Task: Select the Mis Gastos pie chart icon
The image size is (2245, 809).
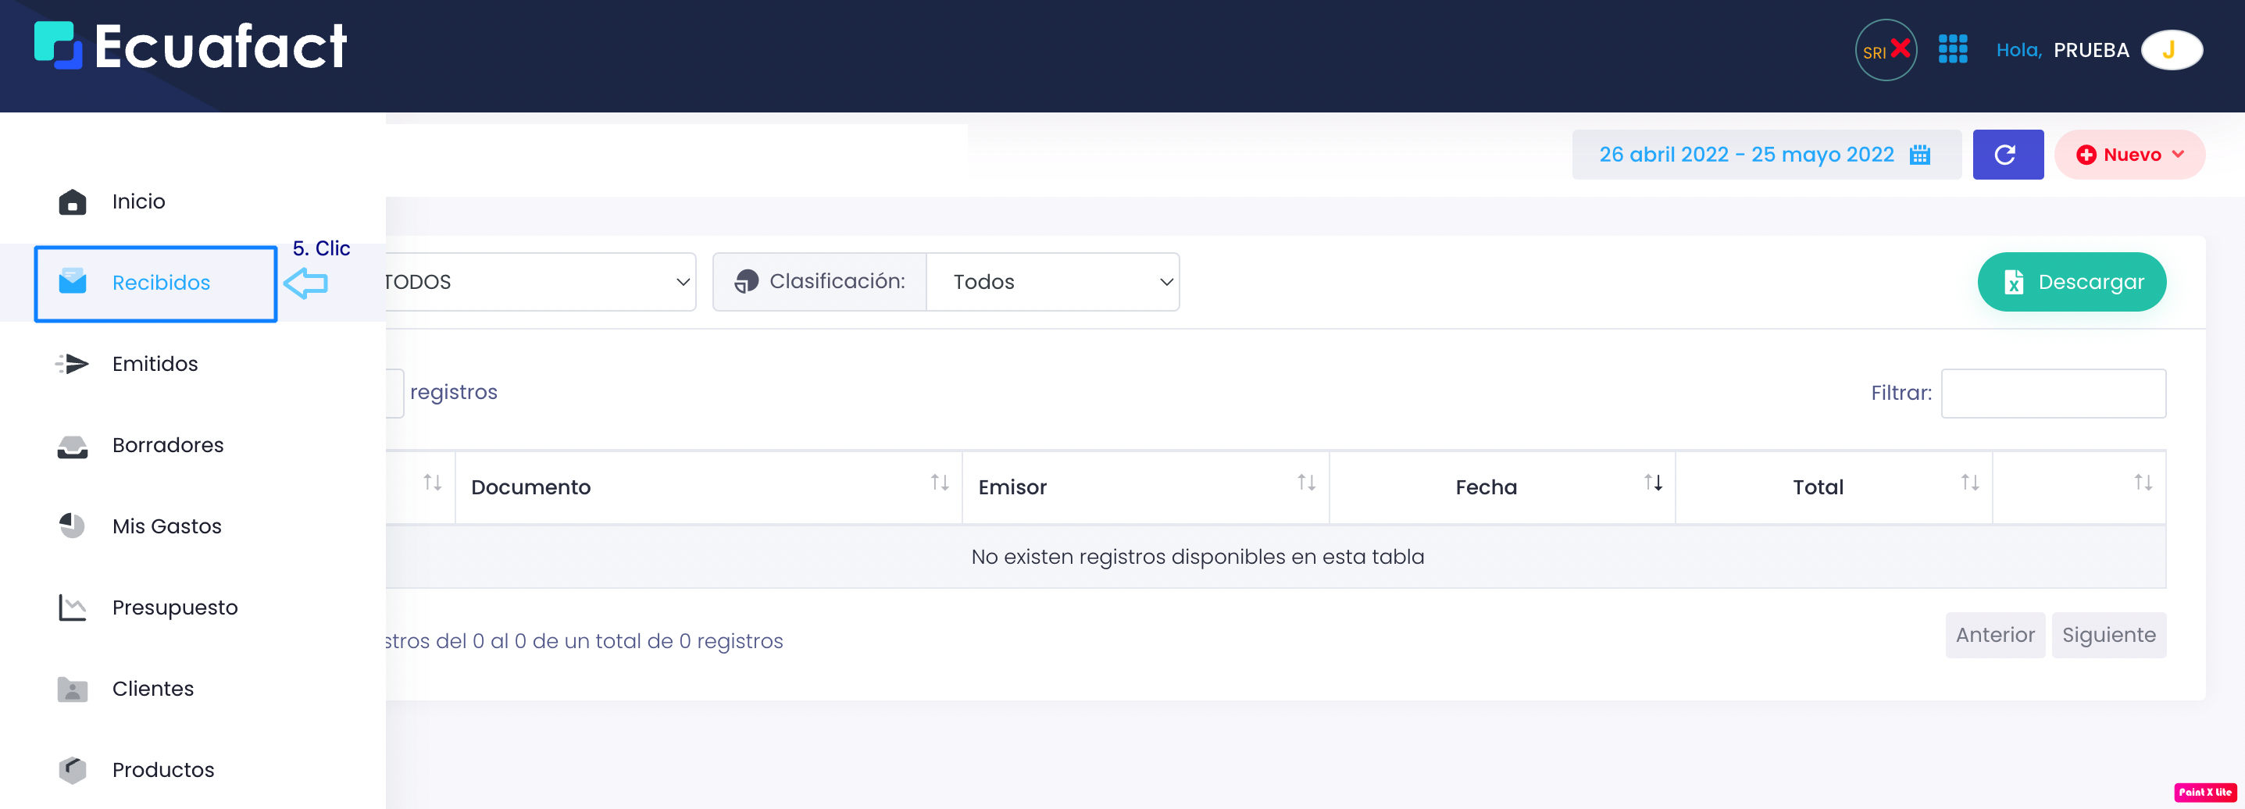Action: point(73,526)
